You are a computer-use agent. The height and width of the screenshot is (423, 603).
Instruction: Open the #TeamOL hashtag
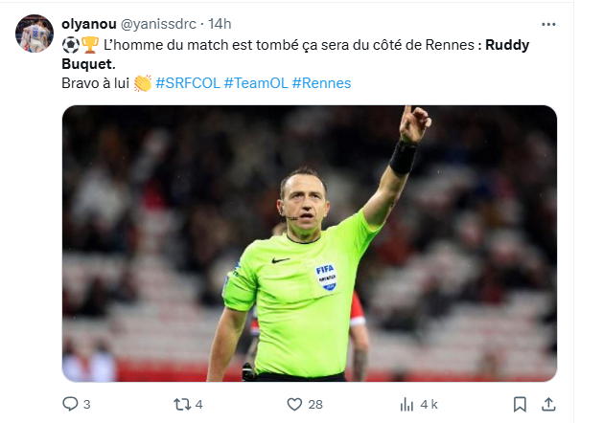click(x=256, y=83)
